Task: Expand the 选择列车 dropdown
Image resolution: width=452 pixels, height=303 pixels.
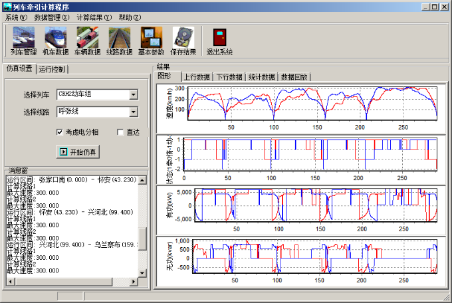Action: [x=134, y=94]
